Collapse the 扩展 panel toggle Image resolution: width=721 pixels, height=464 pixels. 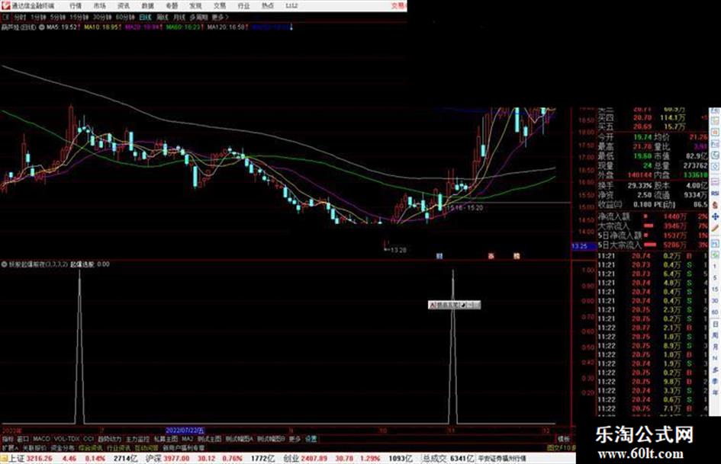click(x=10, y=448)
